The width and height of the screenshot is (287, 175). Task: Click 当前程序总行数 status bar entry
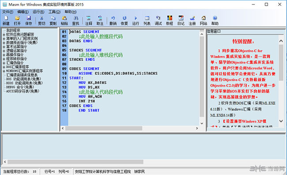(19, 171)
